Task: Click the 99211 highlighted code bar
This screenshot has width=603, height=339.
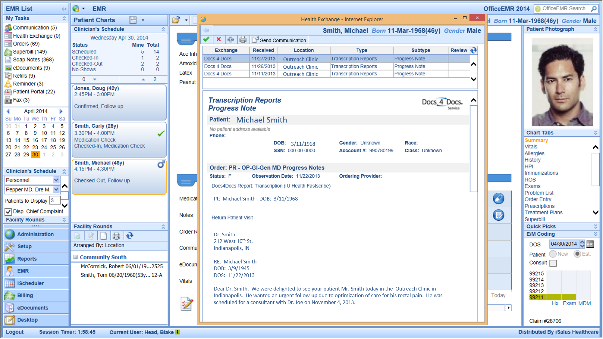Action: click(552, 297)
